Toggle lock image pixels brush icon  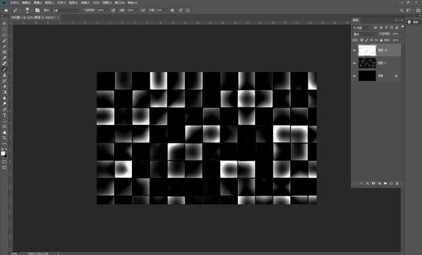coord(367,40)
